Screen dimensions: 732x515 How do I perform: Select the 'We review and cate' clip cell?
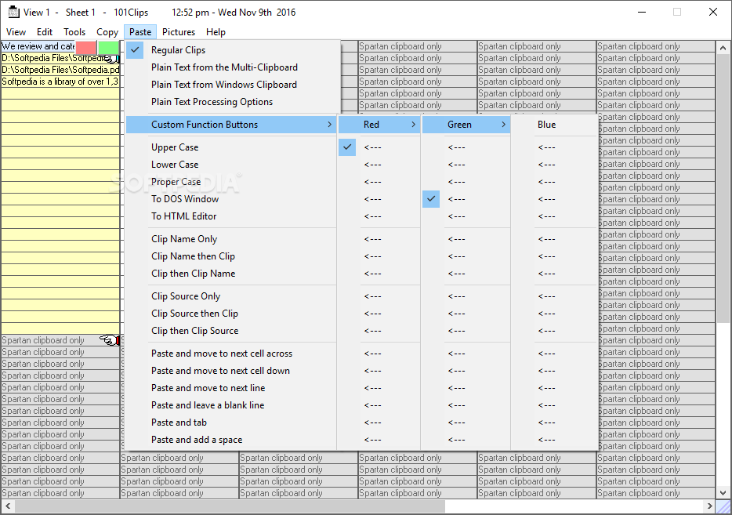38,46
